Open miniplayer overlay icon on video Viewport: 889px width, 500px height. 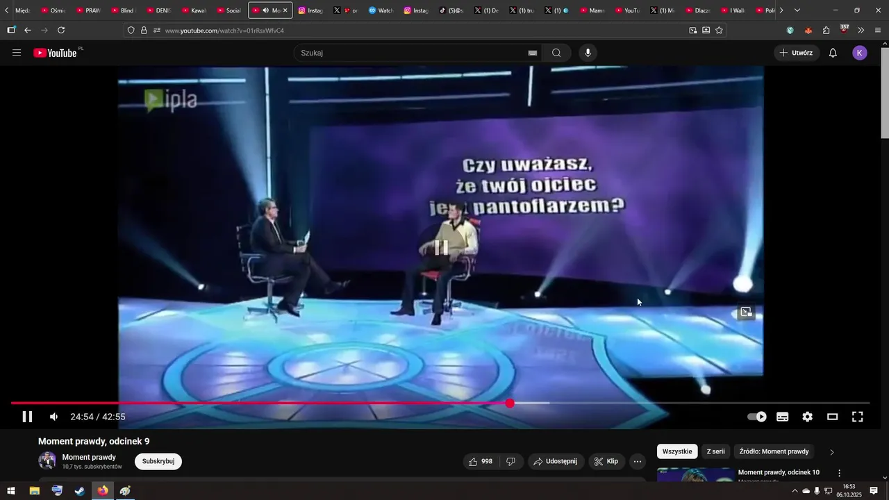tap(746, 312)
